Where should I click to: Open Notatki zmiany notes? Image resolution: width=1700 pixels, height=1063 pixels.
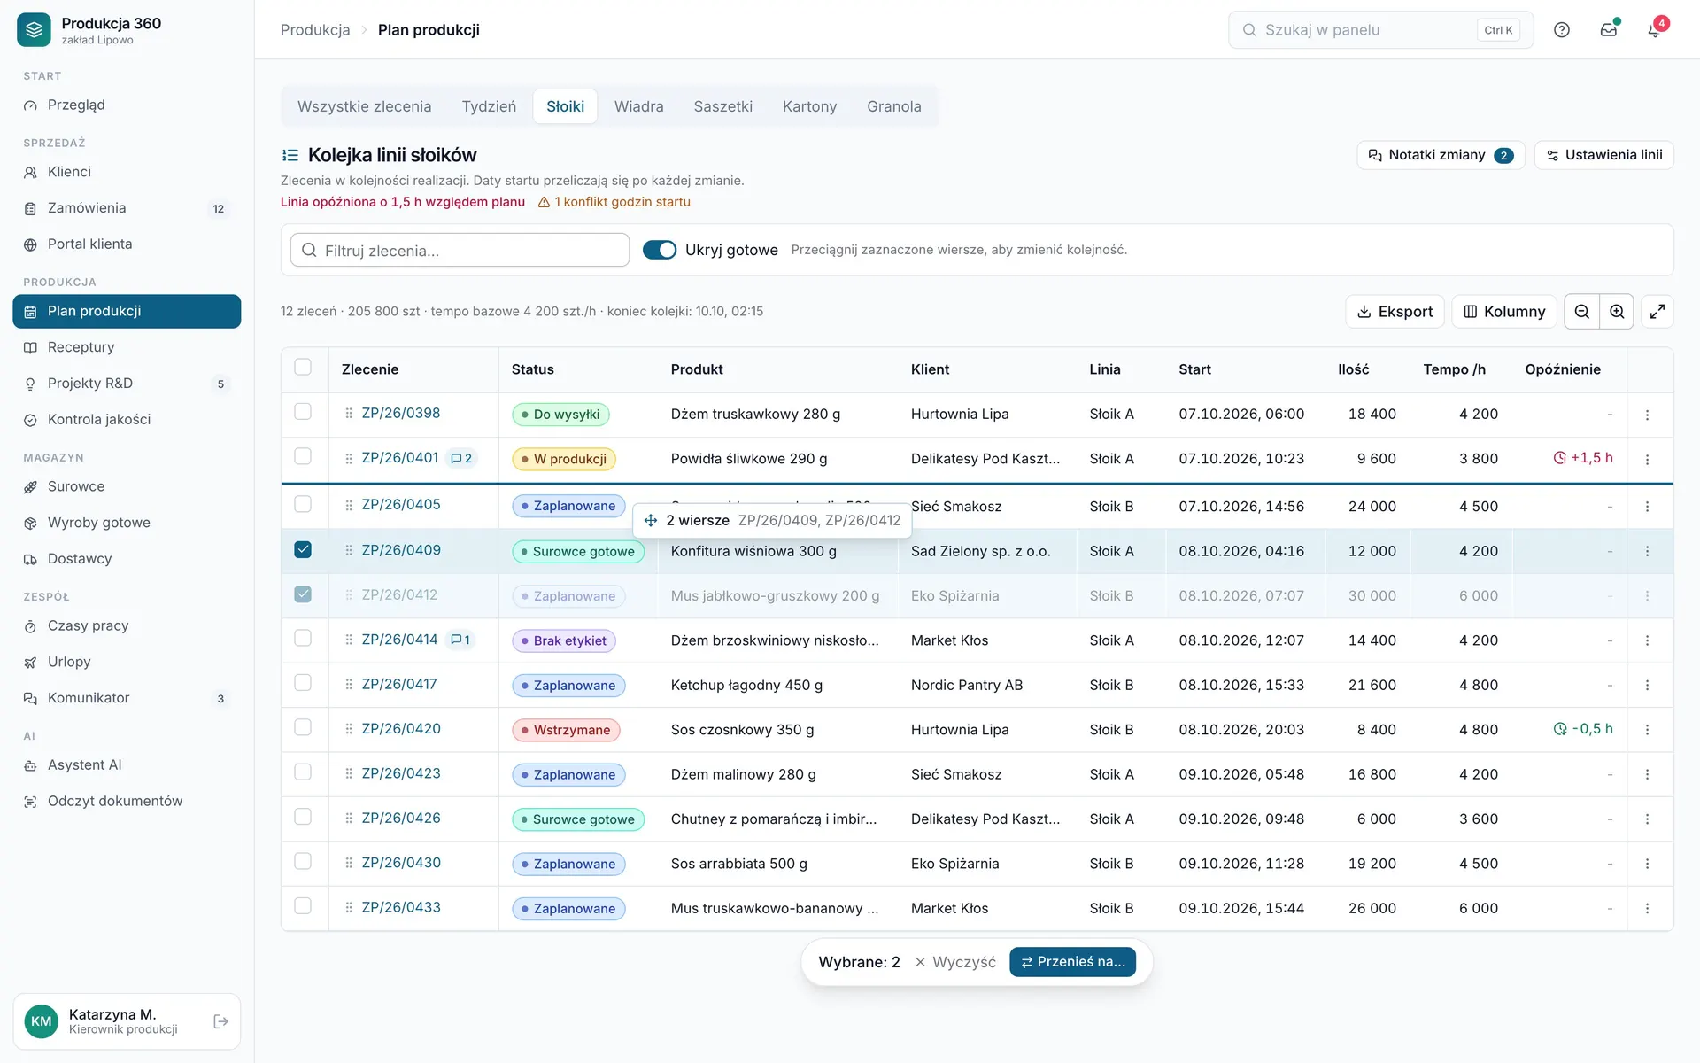(x=1441, y=155)
